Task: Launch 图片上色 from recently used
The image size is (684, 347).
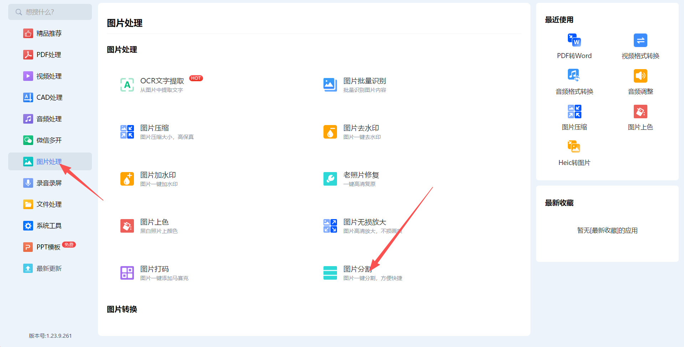Action: (641, 118)
